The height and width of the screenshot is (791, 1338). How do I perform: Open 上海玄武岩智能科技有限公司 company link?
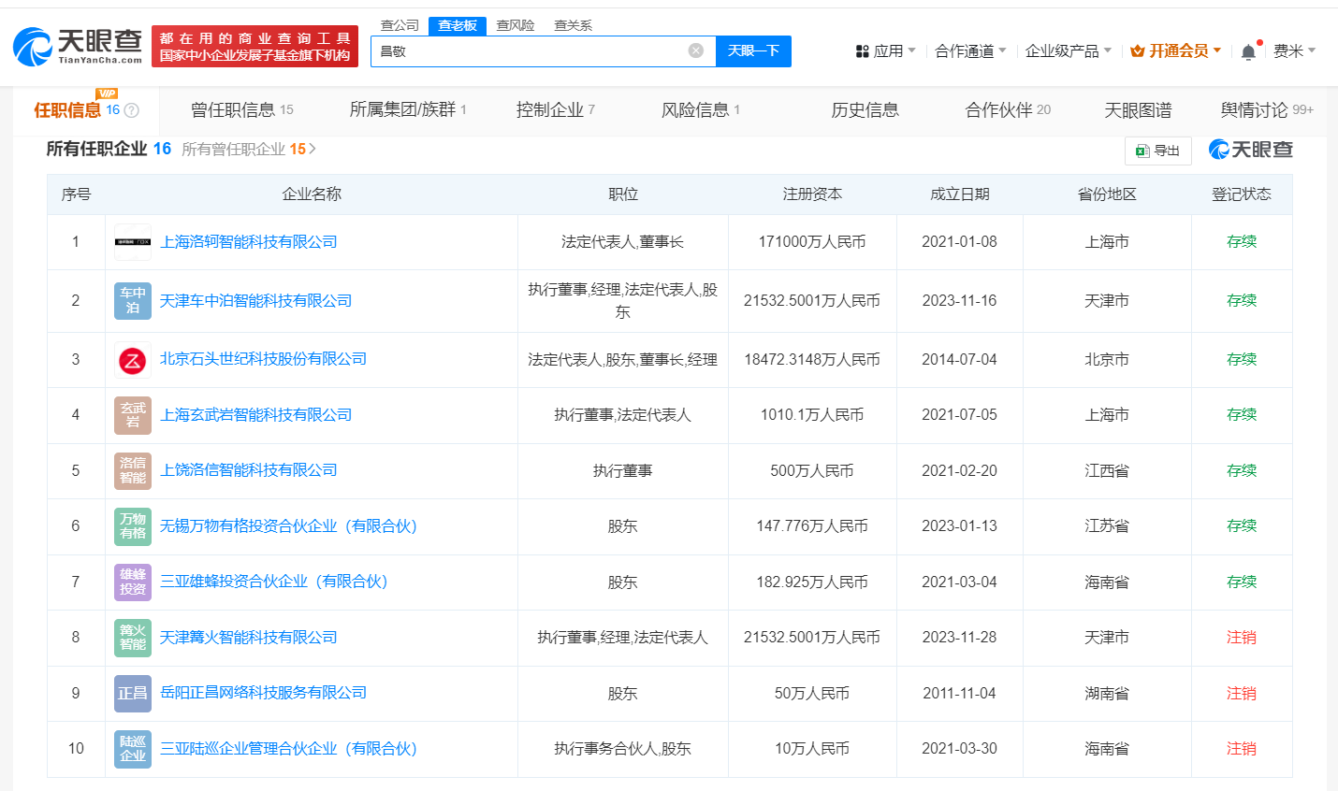[256, 415]
